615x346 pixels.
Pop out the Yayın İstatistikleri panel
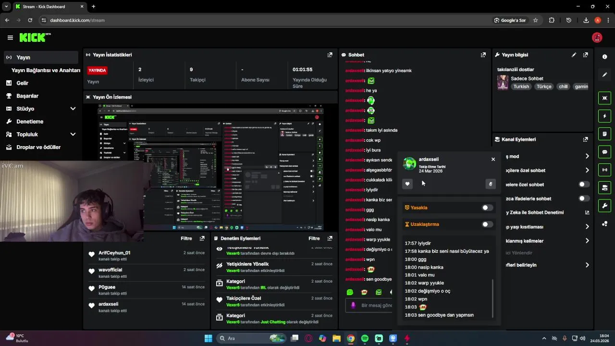330,55
